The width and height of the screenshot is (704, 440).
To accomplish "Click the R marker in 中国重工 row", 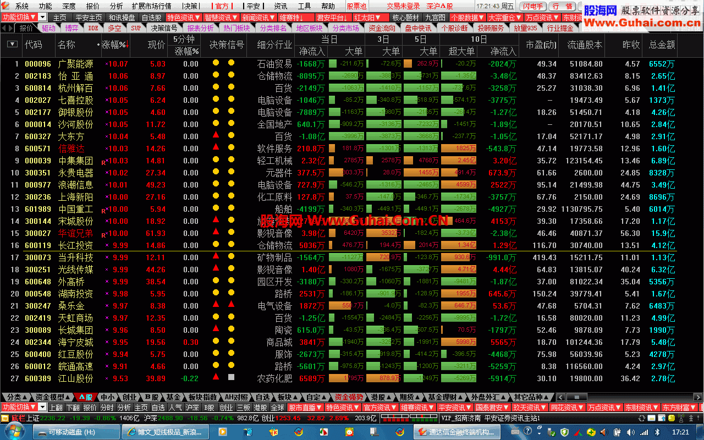I will (103, 211).
